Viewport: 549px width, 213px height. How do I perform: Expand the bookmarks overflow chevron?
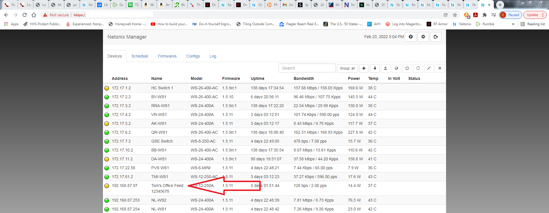[x=513, y=24]
